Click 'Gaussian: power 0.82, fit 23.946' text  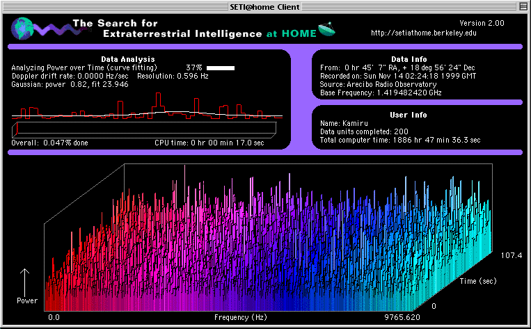[x=70, y=84]
